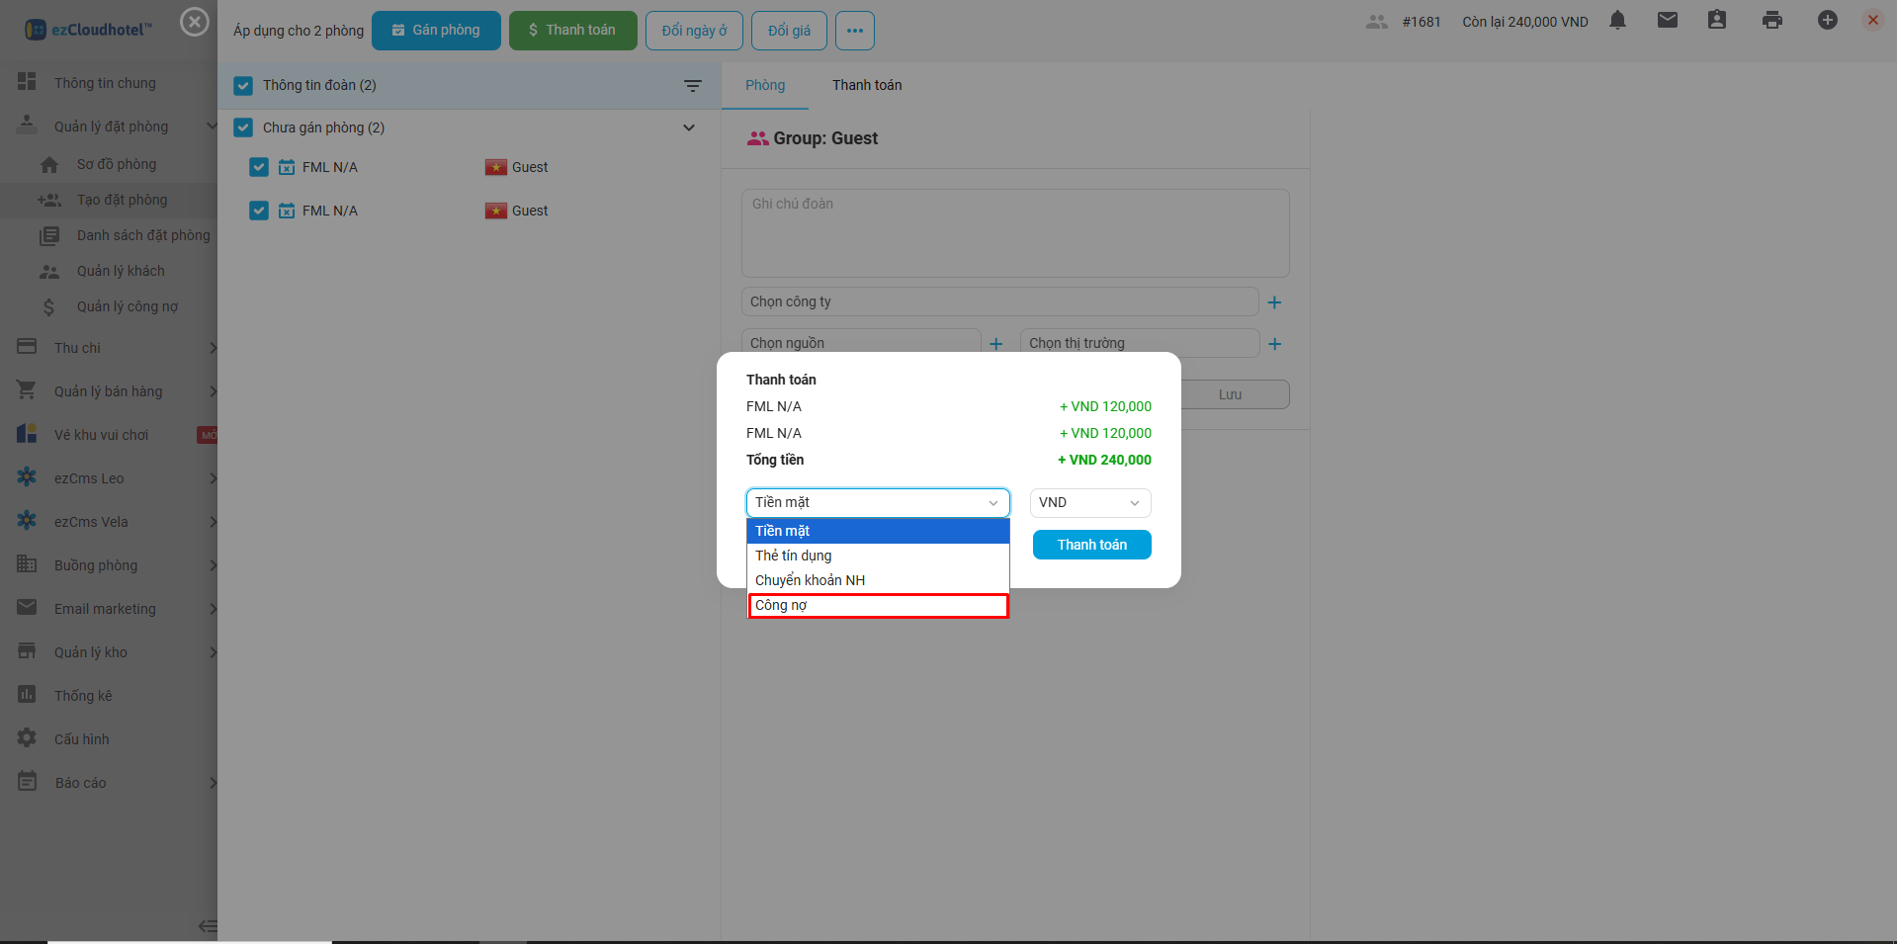Select Công nợ from payment method list
Viewport: 1897px width, 944px height.
878,606
